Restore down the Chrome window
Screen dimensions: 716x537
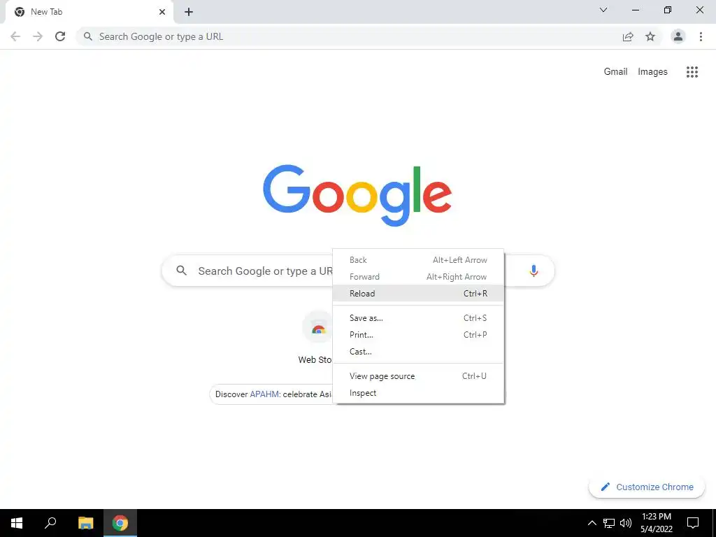pos(668,10)
